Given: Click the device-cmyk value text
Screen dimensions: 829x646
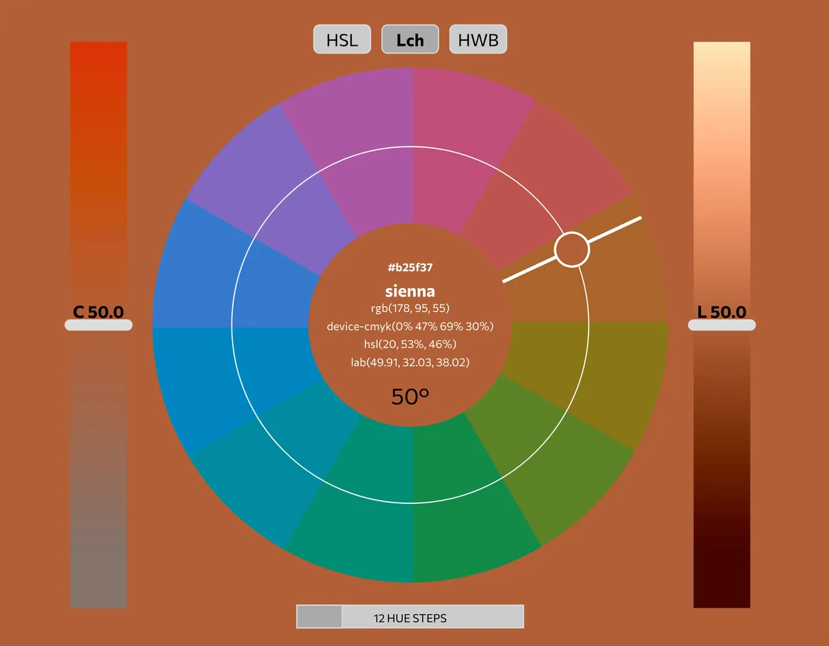Looking at the screenshot, I should pos(410,326).
